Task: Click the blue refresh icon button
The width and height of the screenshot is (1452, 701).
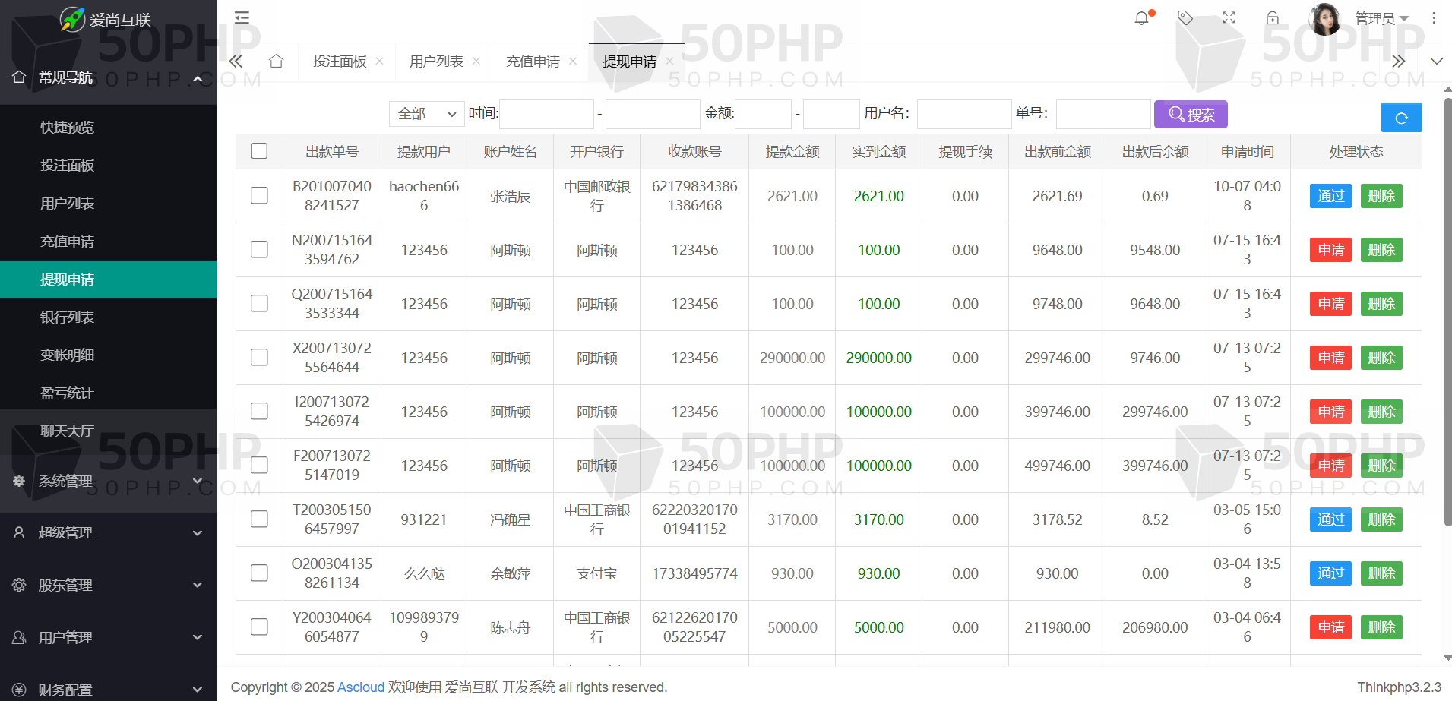Action: pos(1401,118)
